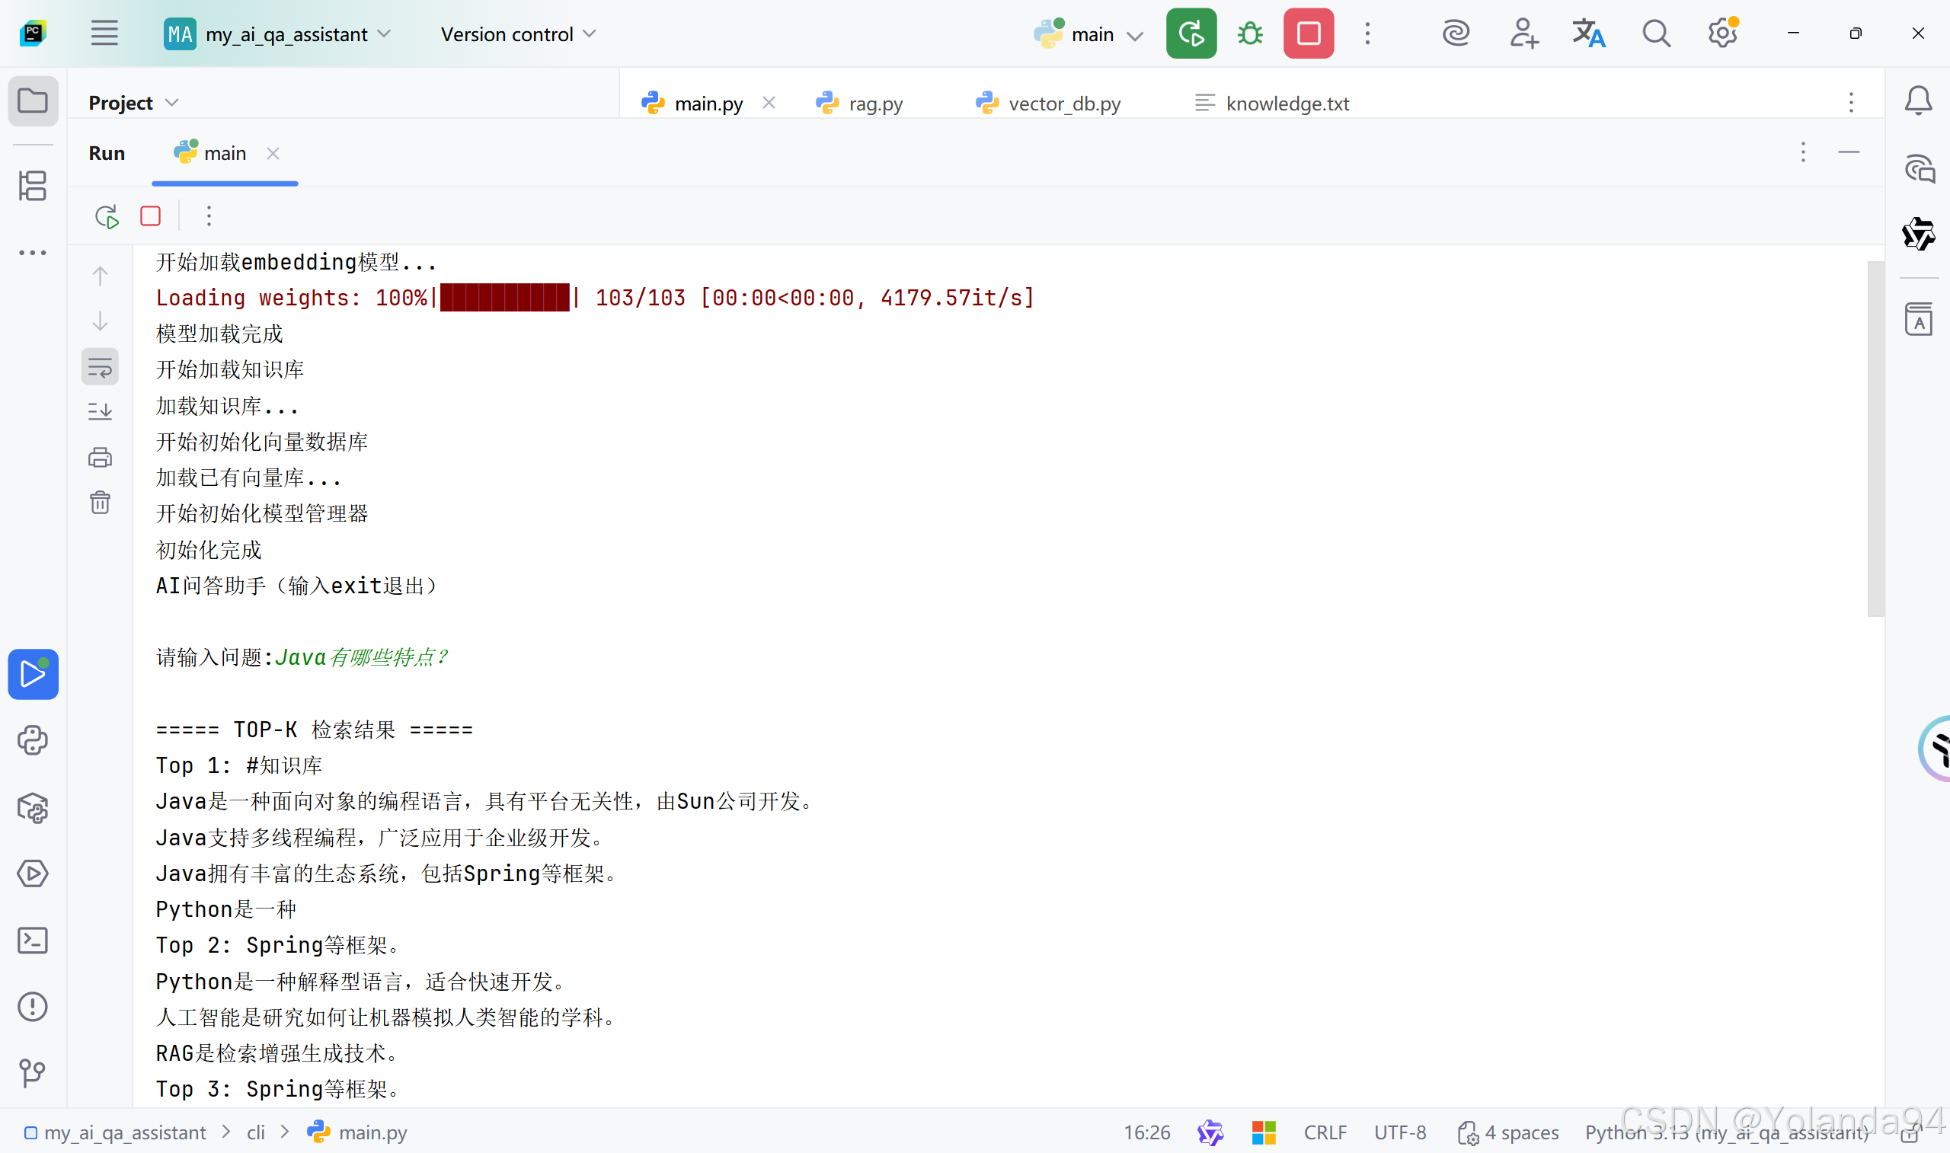
Task: Change line separator CRLF
Action: 1325,1132
